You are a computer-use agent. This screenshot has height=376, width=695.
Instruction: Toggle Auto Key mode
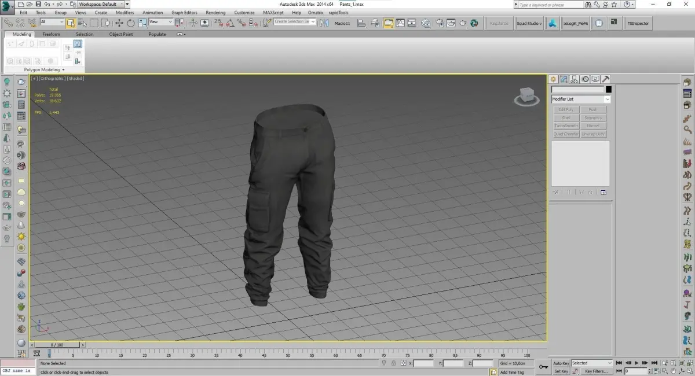[x=561, y=363]
